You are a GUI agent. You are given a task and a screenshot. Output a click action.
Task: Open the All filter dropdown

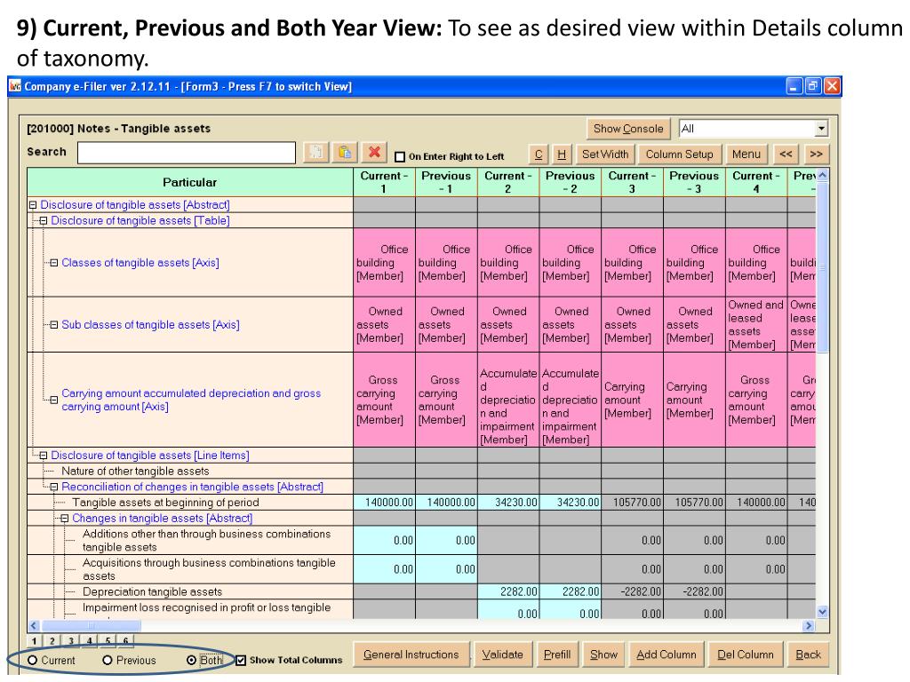[x=820, y=128]
